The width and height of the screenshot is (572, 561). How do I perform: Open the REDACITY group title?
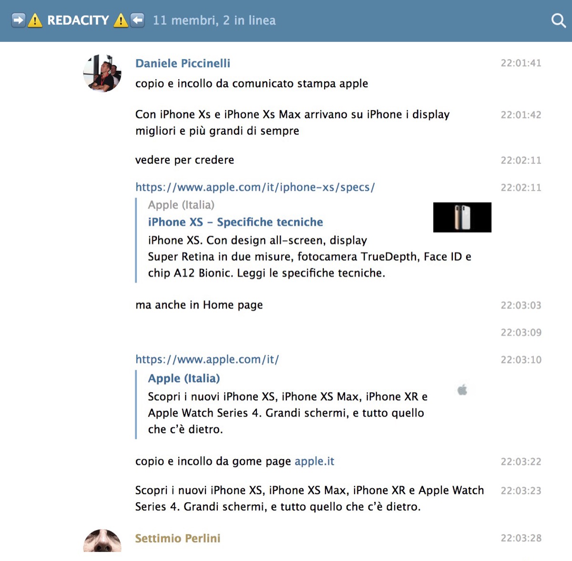(78, 20)
